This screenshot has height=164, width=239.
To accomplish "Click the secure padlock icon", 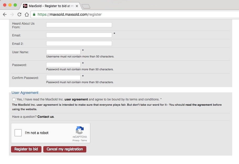I will 34,14.
